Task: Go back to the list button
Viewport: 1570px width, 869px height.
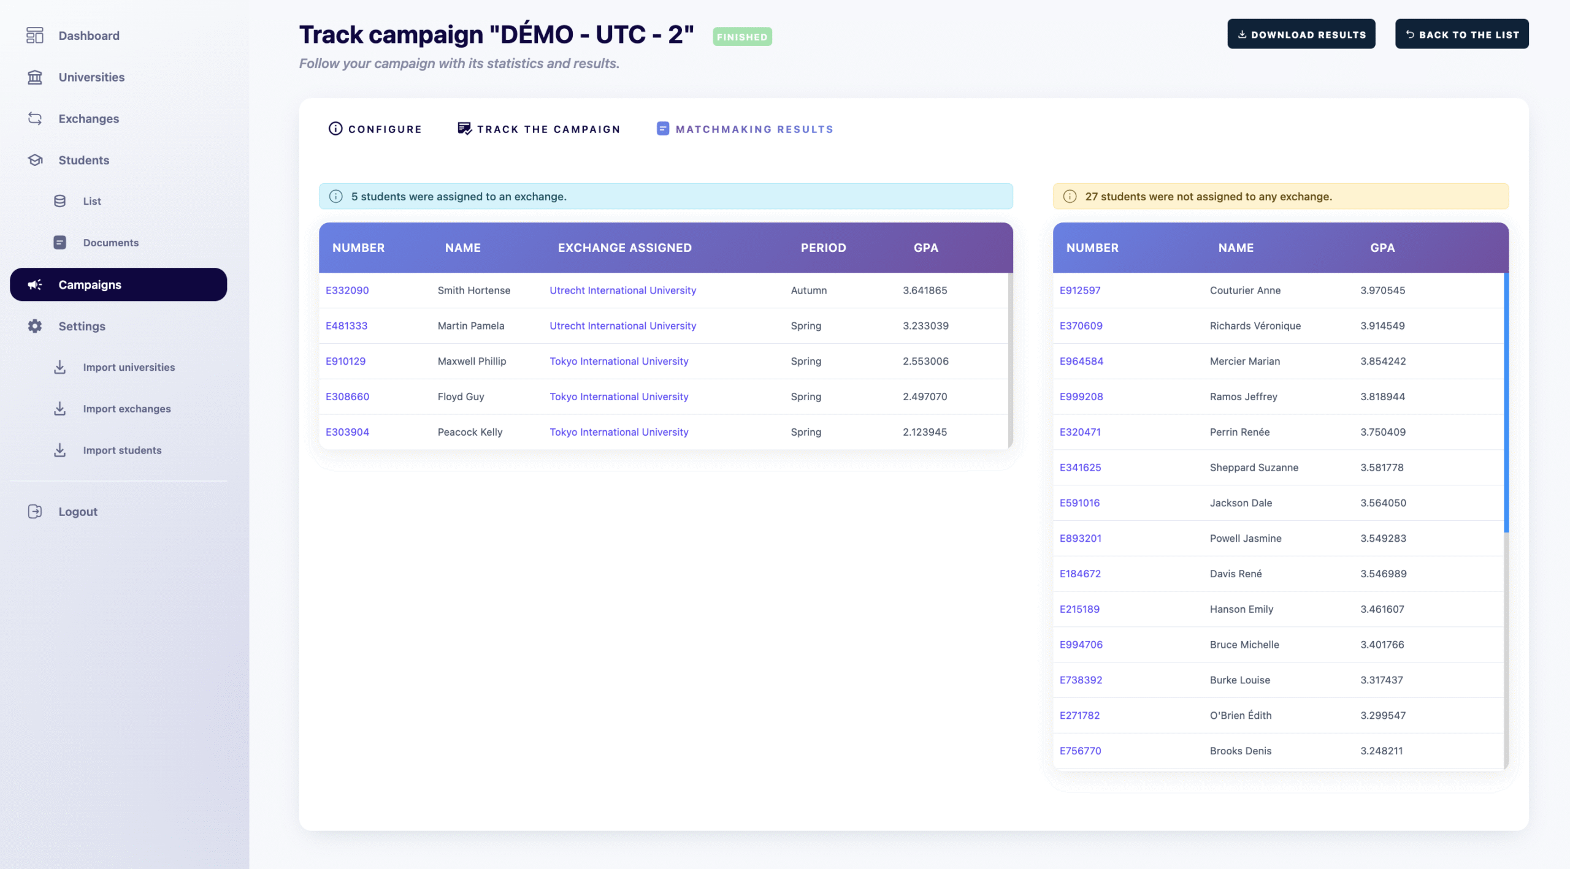Action: (1461, 34)
